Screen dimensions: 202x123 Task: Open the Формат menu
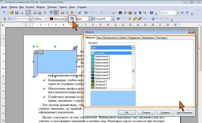pyautogui.click(x=41, y=7)
